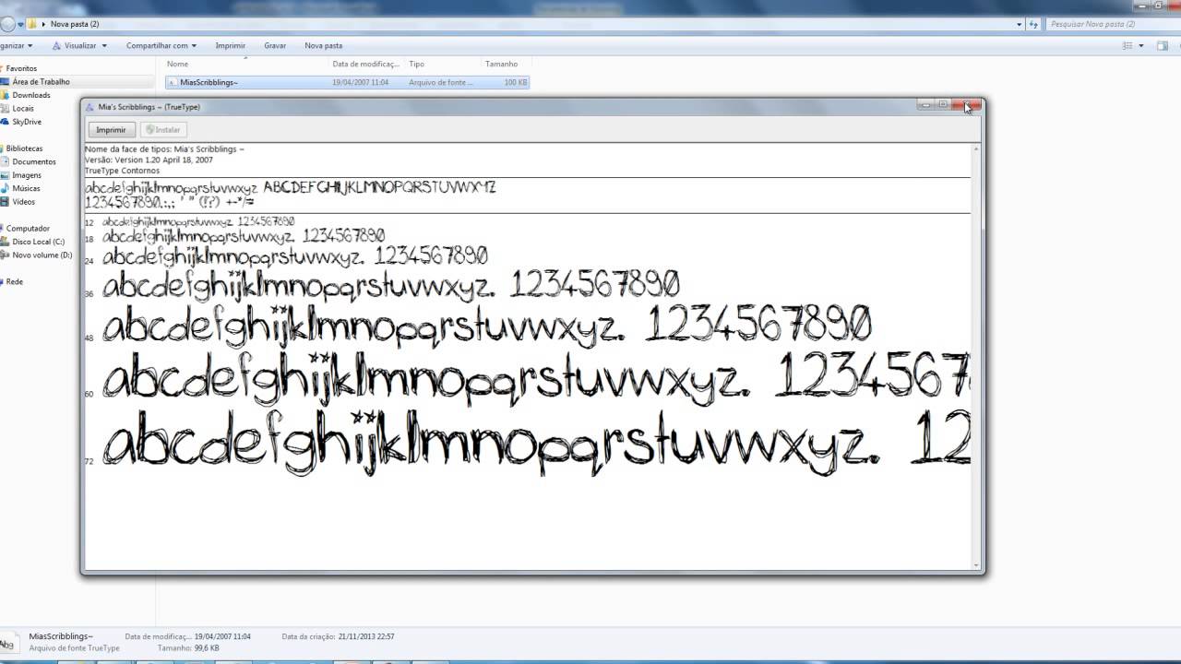Change the view with the view mode icon
Viewport: 1181px width, 664px height.
coord(1127,45)
